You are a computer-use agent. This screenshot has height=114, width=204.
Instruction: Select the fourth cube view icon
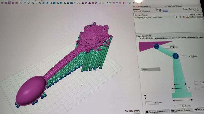[x=13, y=3]
